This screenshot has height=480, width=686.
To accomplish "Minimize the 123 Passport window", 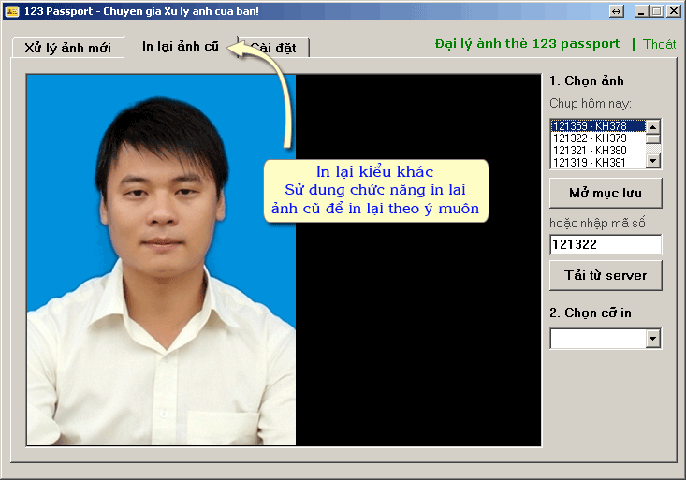I will pos(641,11).
